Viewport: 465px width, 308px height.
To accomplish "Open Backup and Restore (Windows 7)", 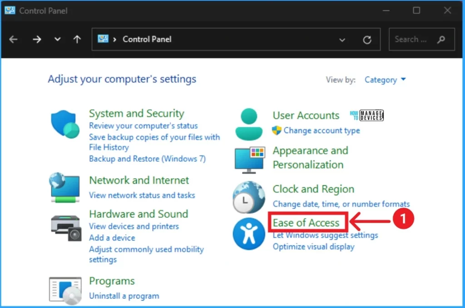I will 148,159.
